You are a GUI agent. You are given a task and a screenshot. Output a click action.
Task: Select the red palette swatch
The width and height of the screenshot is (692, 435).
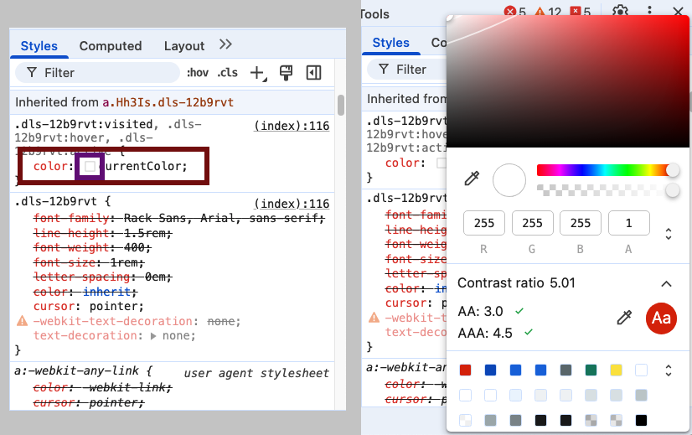pyautogui.click(x=465, y=370)
